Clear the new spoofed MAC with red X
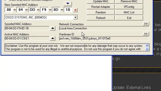Image resolution: width=161 pixels, height=91 pixels. (x=75, y=10)
